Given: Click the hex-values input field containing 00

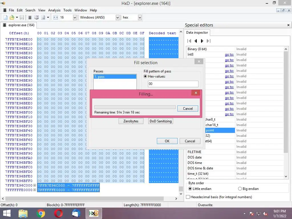Looking at the screenshot, I should [x=173, y=84].
